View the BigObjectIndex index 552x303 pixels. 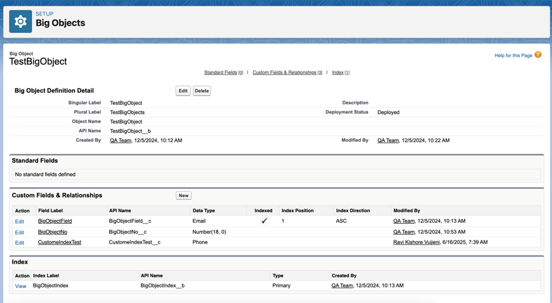21,286
